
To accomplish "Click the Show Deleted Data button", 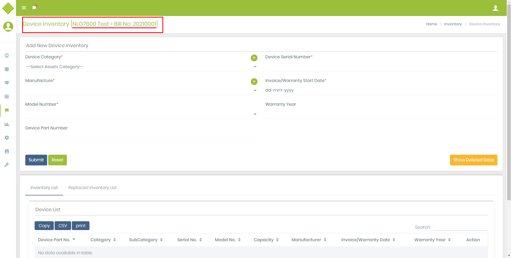I will pyautogui.click(x=473, y=160).
